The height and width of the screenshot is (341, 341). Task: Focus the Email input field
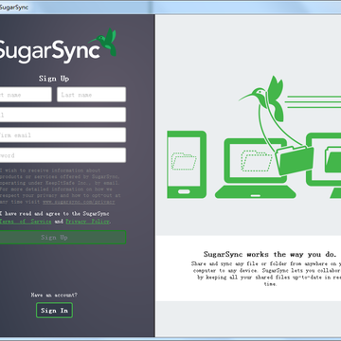click(63, 115)
